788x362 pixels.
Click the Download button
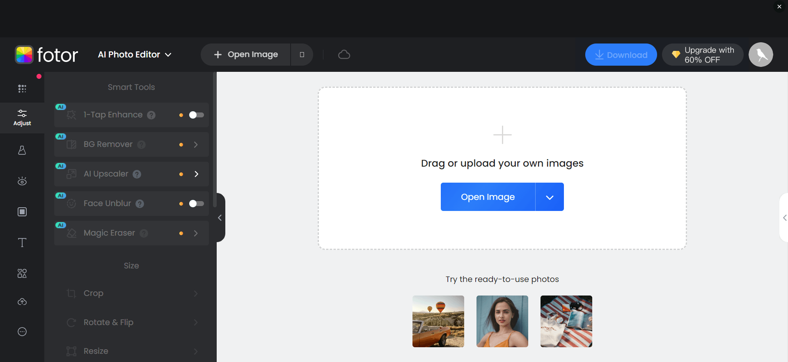click(x=621, y=55)
